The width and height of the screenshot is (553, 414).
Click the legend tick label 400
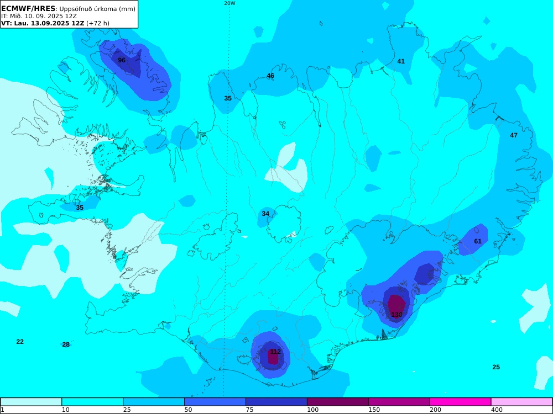click(497, 410)
